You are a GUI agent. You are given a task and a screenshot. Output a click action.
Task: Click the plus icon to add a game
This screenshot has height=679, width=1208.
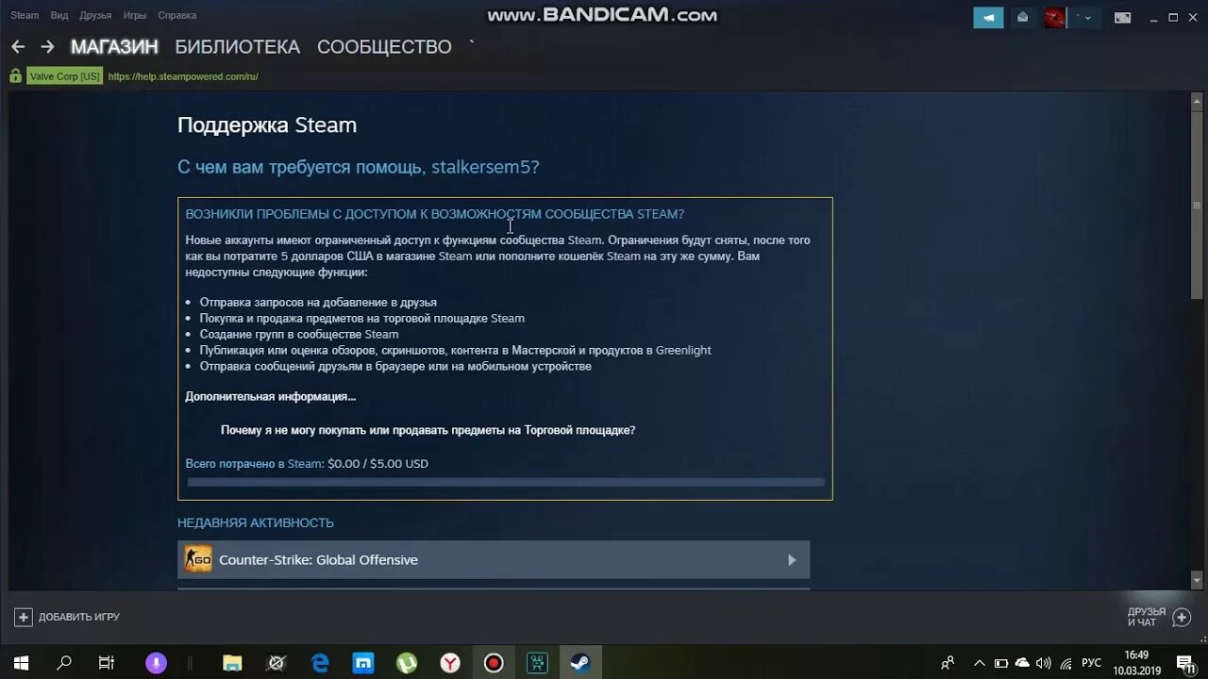(24, 617)
